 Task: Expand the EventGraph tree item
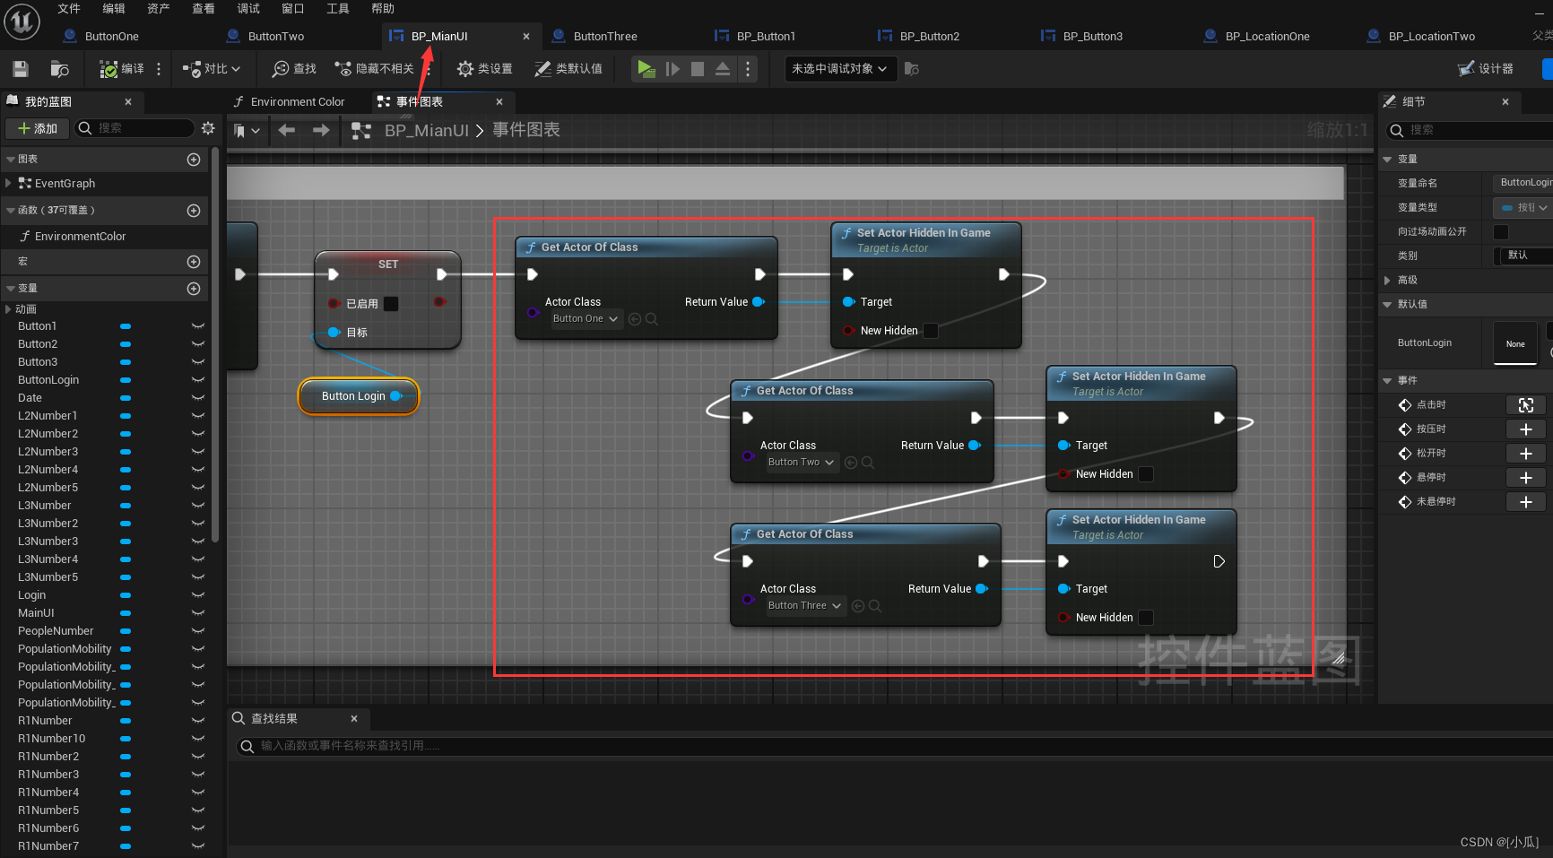(x=8, y=184)
